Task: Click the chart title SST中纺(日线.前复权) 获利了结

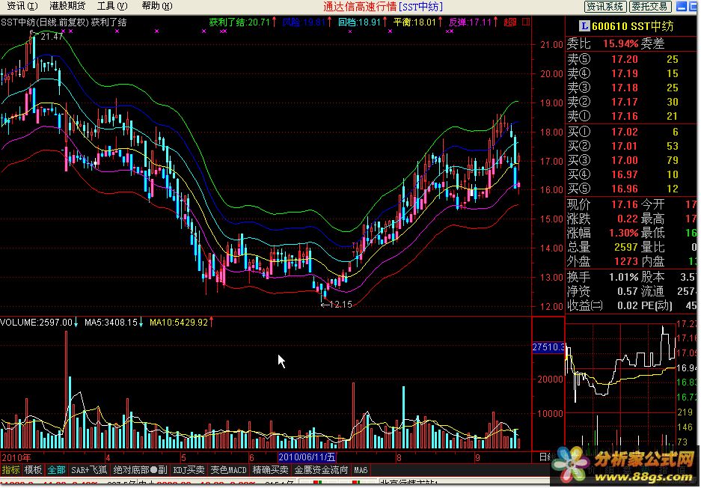Action: click(x=64, y=22)
